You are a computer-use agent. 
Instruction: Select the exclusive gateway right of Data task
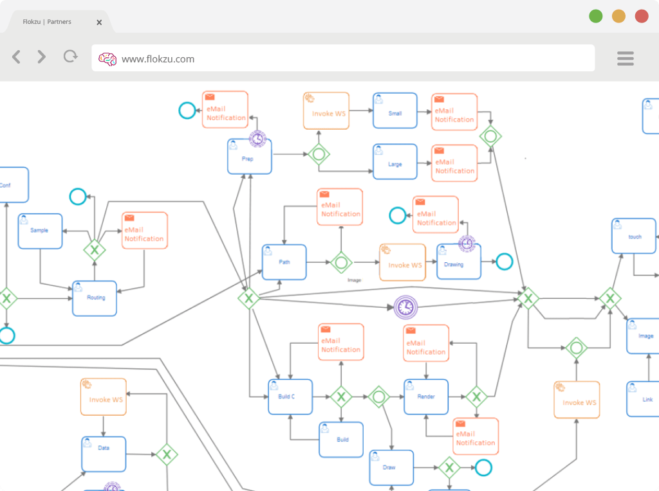pos(167,454)
